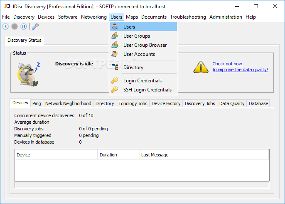Click the JDisc logo in title bar
Viewport: 285px width, 204px height.
(x=7, y=6)
